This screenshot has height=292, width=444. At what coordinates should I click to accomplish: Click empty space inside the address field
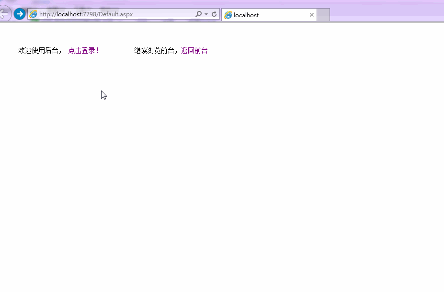coord(163,14)
